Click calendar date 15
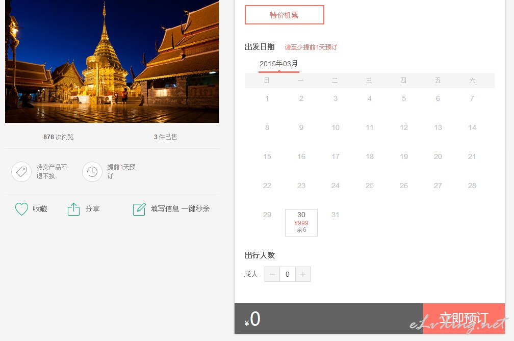The height and width of the screenshot is (341, 514). tap(267, 156)
